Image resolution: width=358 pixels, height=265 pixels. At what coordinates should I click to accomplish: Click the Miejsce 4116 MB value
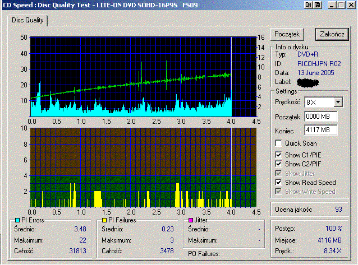pyautogui.click(x=330, y=240)
